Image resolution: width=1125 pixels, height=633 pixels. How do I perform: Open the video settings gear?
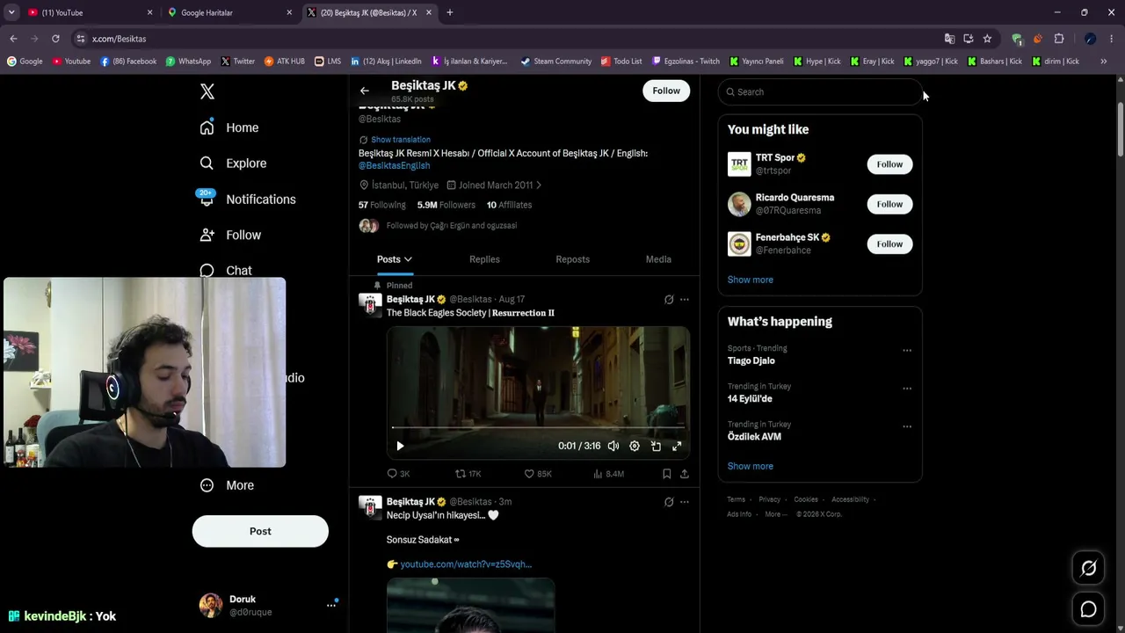tap(635, 446)
